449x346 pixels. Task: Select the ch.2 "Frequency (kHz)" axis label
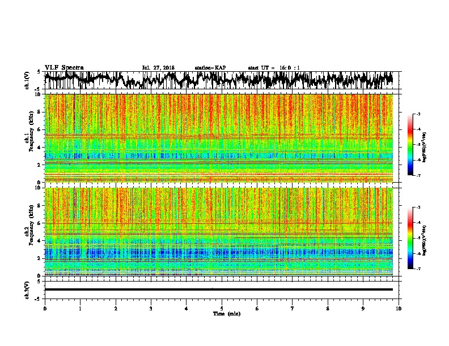point(32,225)
